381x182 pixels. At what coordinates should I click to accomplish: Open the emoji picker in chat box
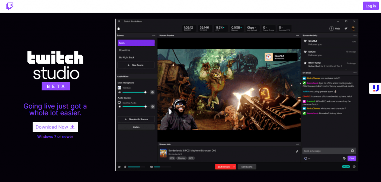pyautogui.click(x=352, y=151)
